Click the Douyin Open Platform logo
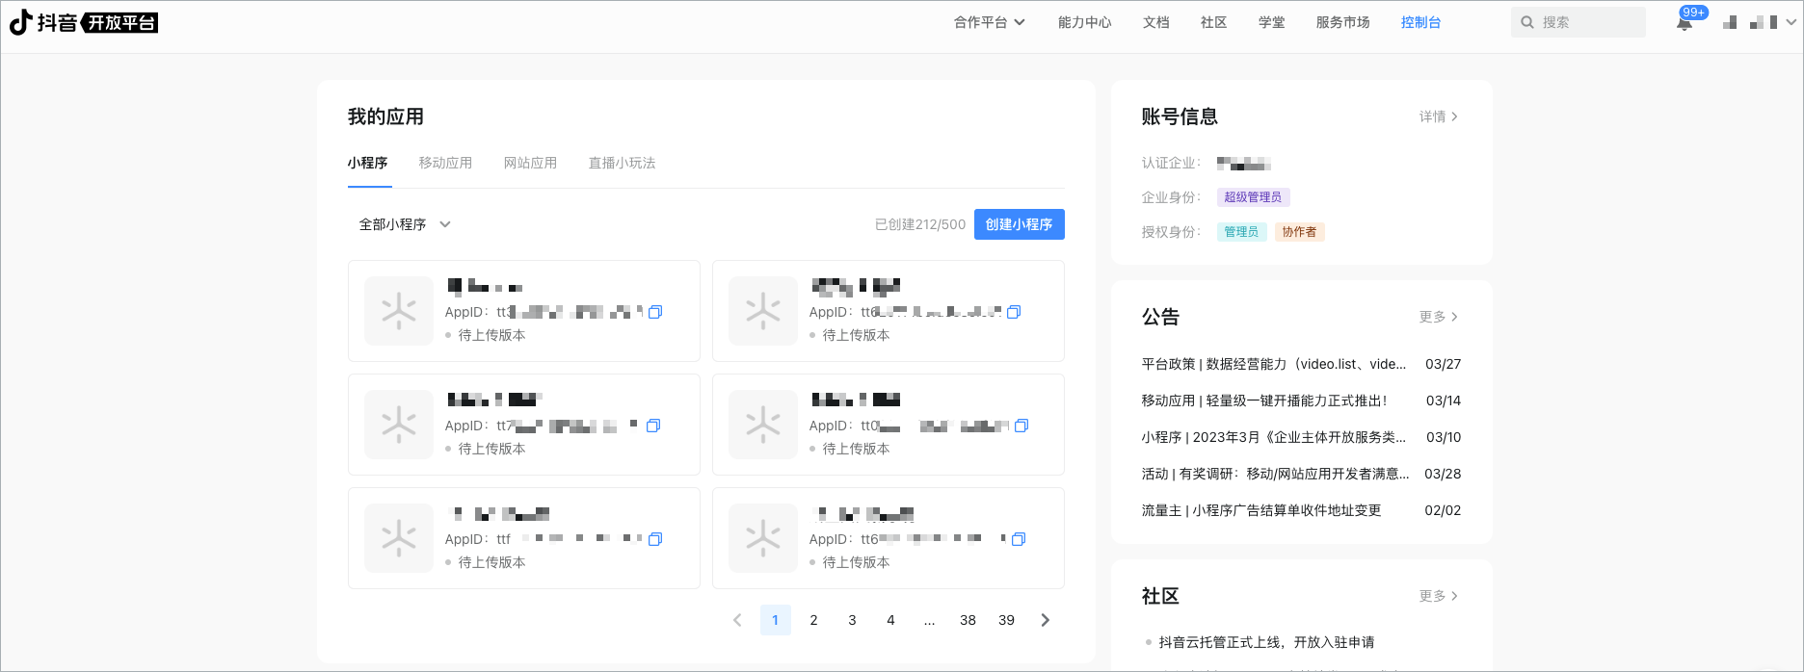Viewport: 1804px width, 672px height. pos(84,22)
